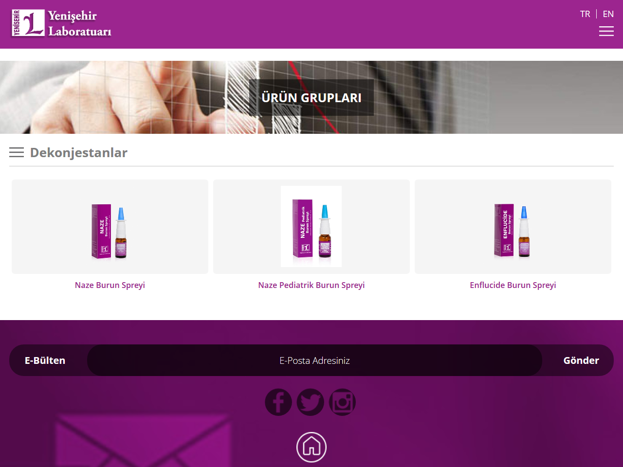Follow the Naze Pediatrik Burun Spreyi link

tap(311, 285)
